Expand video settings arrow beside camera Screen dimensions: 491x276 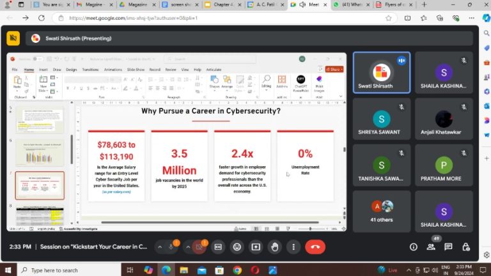coord(188,247)
